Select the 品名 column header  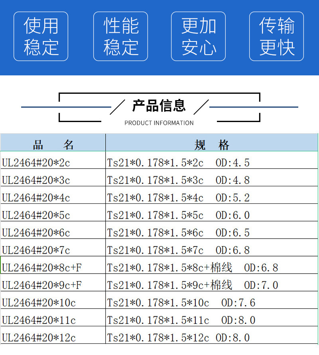pos(53,142)
